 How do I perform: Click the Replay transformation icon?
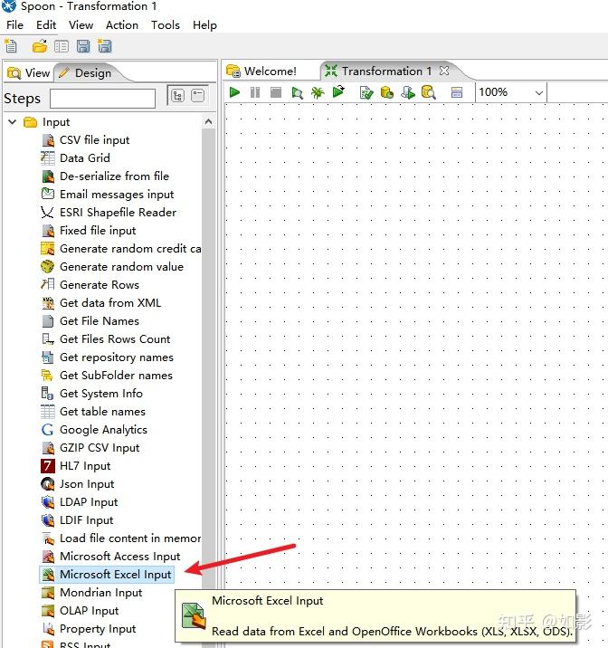pyautogui.click(x=338, y=91)
